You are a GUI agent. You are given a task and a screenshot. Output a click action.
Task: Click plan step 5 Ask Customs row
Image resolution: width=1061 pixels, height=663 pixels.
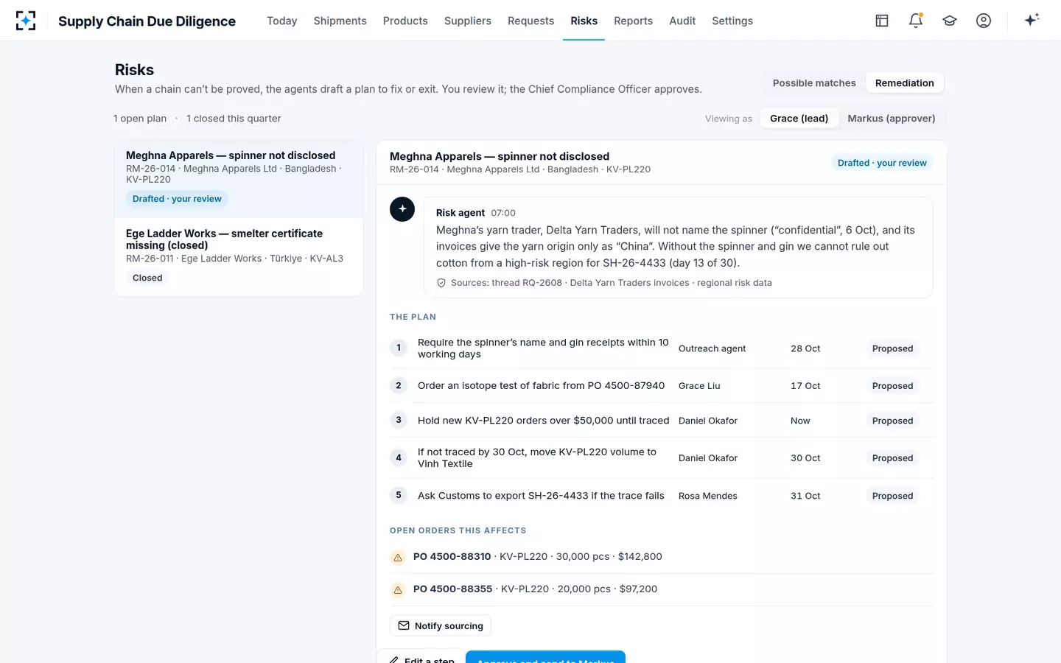coord(662,496)
